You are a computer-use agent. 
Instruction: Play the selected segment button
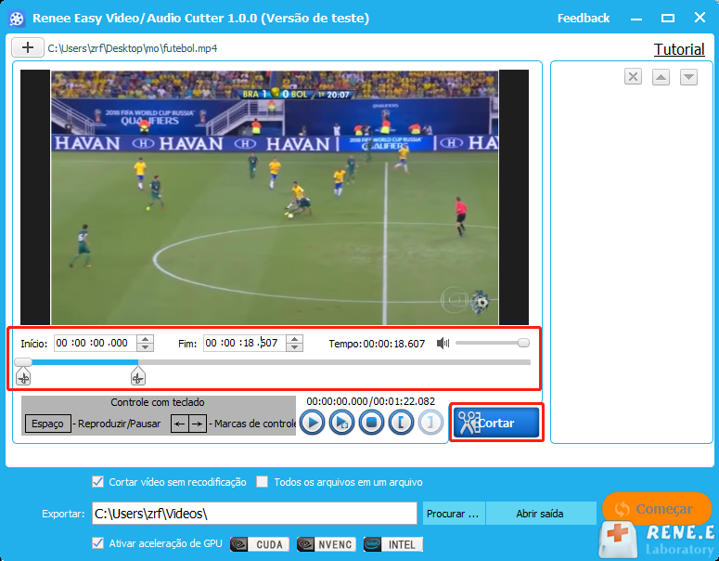(342, 423)
